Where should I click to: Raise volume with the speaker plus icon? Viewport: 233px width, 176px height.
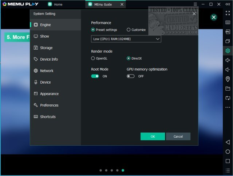228,60
